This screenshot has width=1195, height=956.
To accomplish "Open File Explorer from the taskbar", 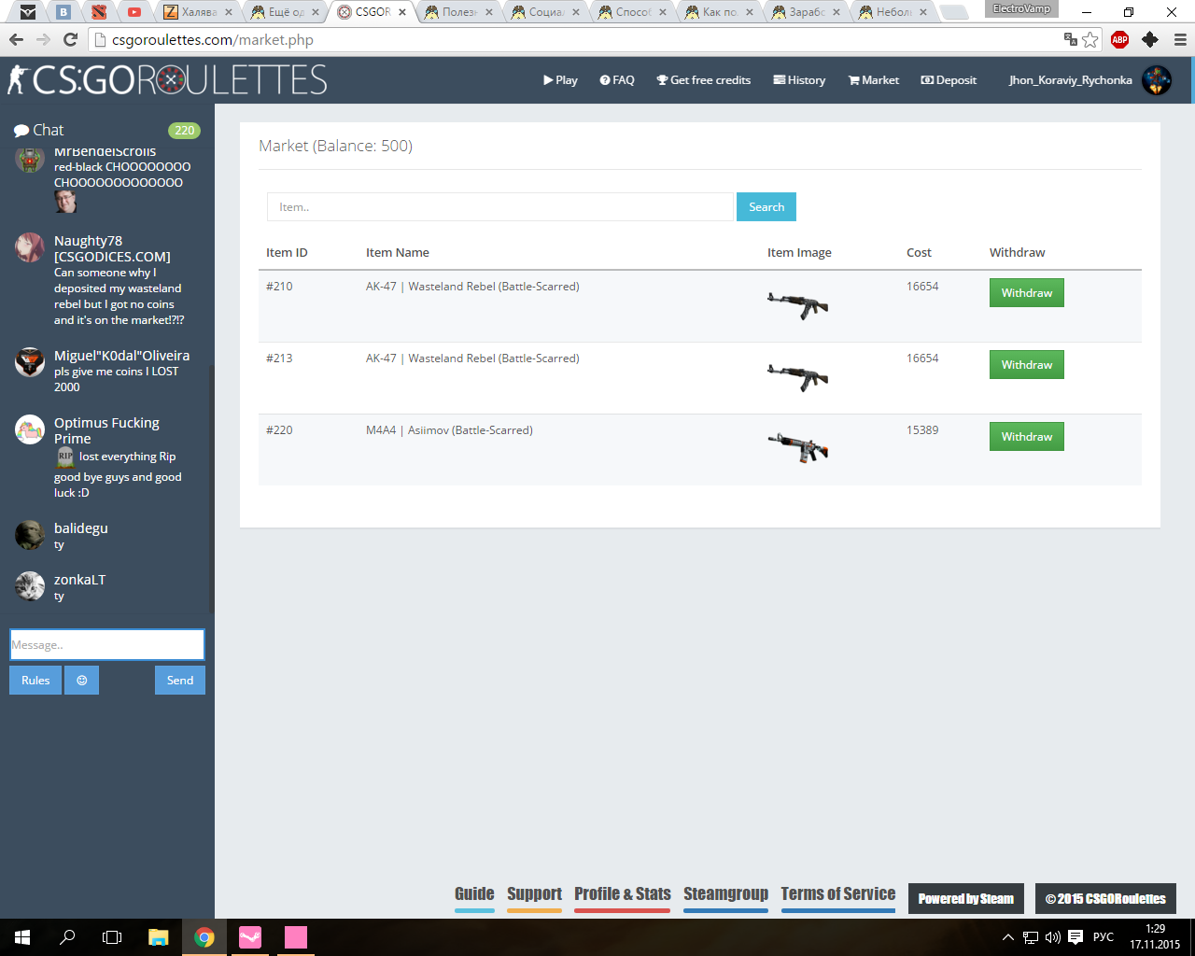I will coord(158,937).
